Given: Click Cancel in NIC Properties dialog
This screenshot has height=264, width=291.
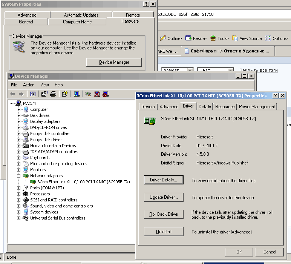Looking at the screenshot, I should [270, 252].
